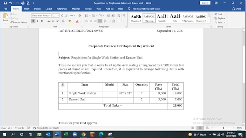This screenshot has width=246, height=138.
Task: Switch to the Design tab
Action: pos(37,9)
